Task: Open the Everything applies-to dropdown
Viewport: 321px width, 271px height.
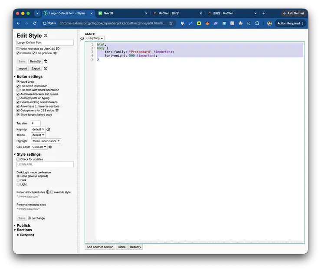Action: (x=95, y=38)
